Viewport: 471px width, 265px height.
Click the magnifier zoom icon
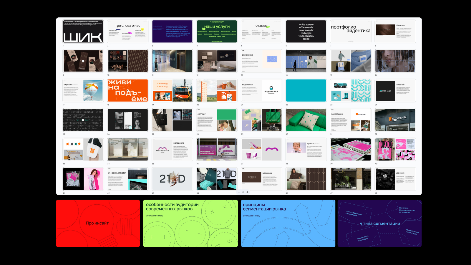pos(243,192)
